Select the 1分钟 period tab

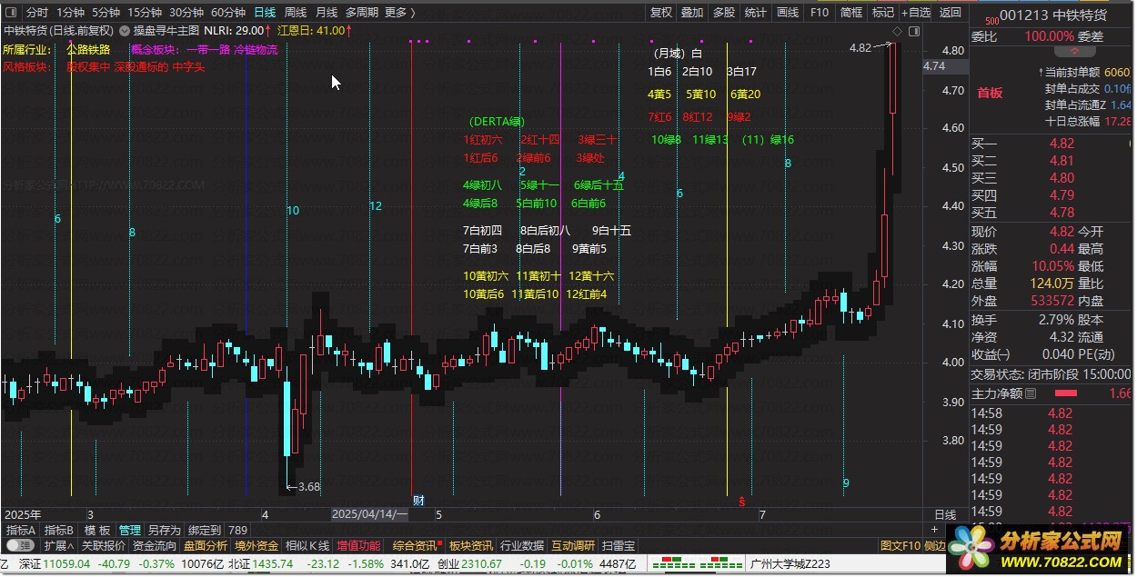click(x=71, y=13)
